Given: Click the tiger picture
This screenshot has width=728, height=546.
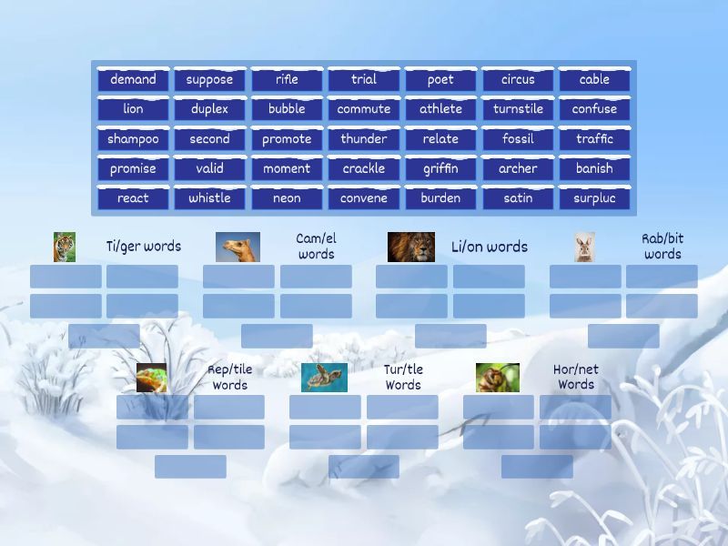Looking at the screenshot, I should 65,247.
